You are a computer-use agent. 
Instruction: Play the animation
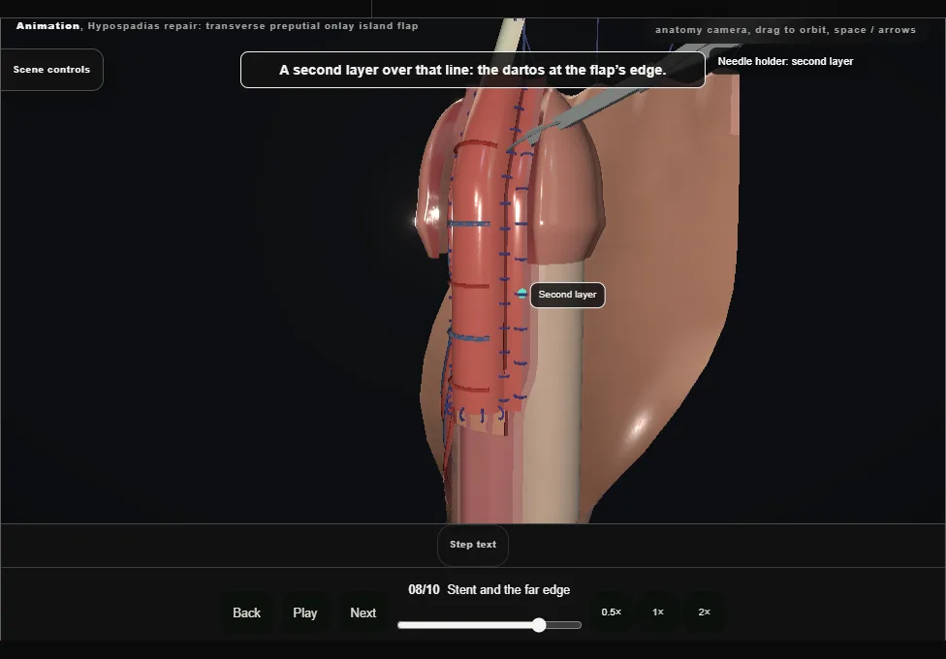[304, 612]
